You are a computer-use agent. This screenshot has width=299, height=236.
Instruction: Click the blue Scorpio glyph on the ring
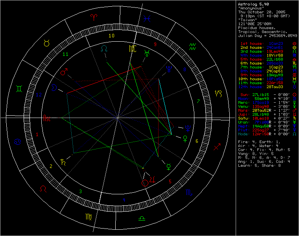point(189,193)
